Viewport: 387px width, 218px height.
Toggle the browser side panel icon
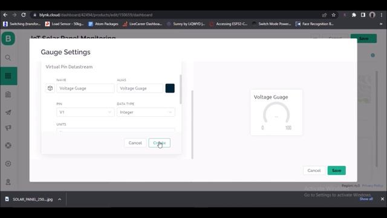pos(363,15)
